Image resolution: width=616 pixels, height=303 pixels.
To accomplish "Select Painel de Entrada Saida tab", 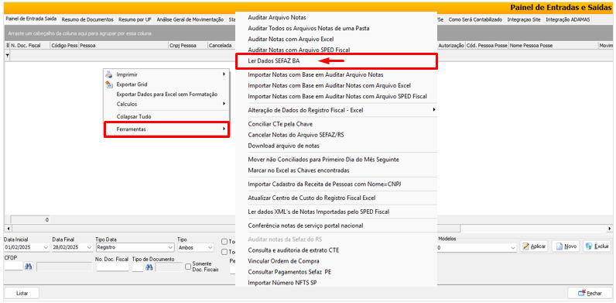I will (x=32, y=19).
